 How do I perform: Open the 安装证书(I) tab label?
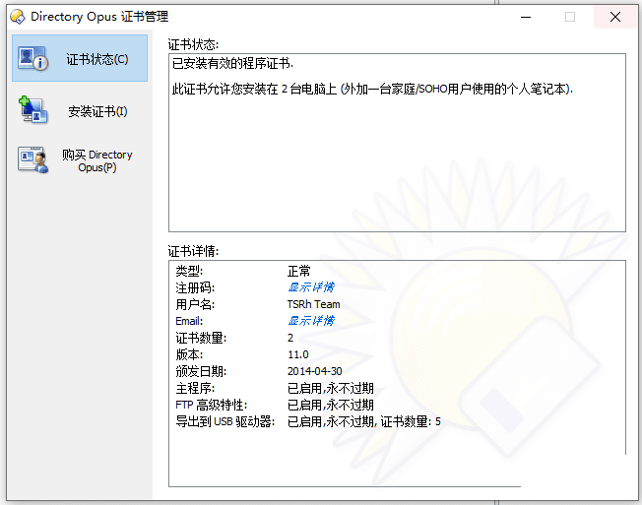97,111
